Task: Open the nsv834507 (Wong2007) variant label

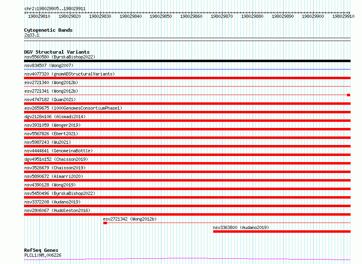Action: click(49, 65)
